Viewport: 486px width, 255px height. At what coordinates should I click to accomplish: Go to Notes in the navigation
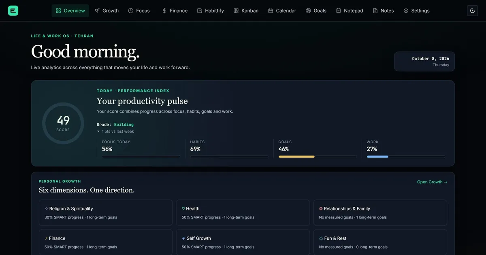click(x=383, y=11)
